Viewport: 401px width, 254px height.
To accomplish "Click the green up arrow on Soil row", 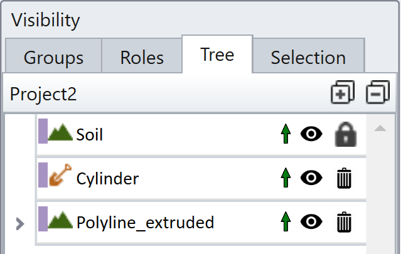I will tap(286, 134).
